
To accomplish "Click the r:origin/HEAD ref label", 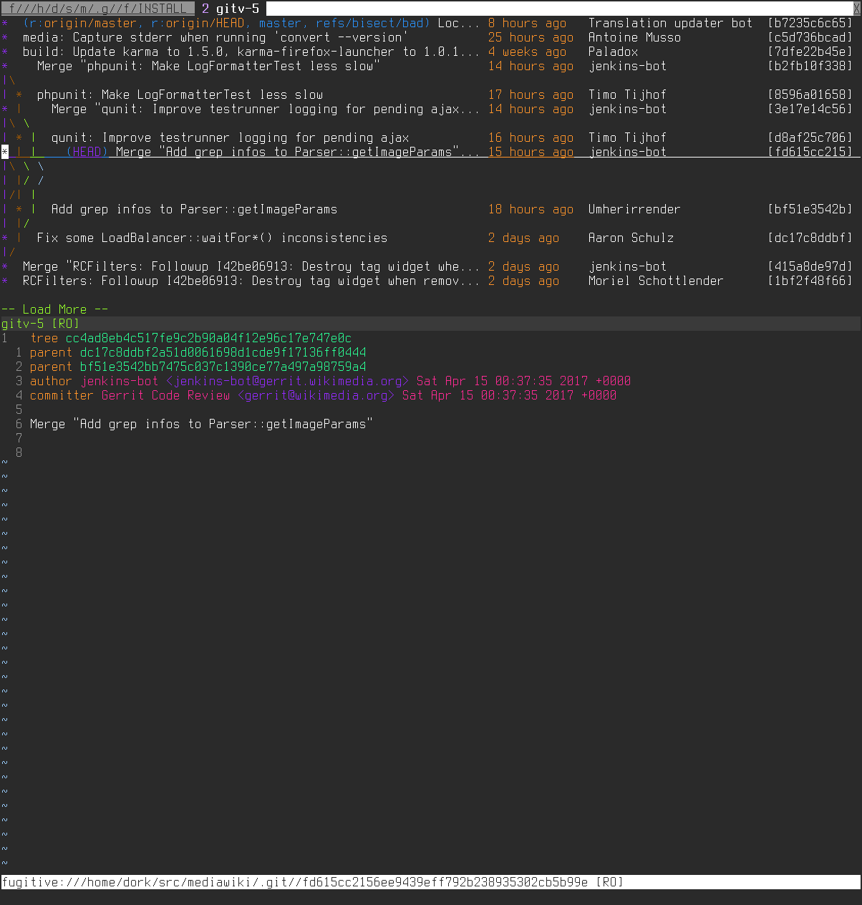I will click(x=198, y=23).
